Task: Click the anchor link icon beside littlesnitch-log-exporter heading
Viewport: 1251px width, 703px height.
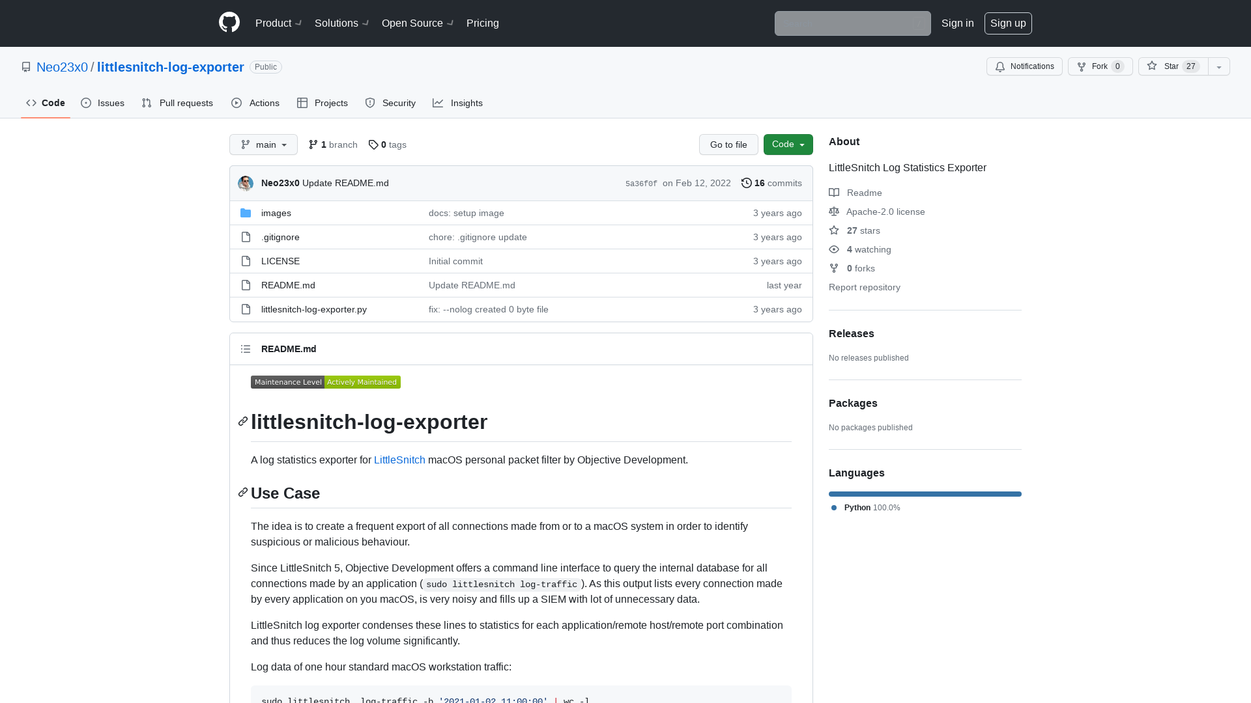Action: pyautogui.click(x=243, y=421)
